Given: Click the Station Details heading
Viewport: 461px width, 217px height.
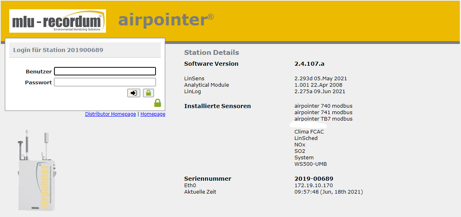Looking at the screenshot, I should coord(212,53).
